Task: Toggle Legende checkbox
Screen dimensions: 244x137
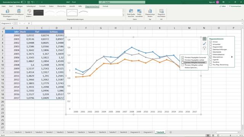Action: click(x=210, y=59)
